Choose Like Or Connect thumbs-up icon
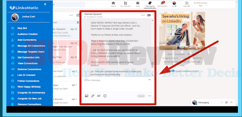242x117 pixels. coord(13,75)
